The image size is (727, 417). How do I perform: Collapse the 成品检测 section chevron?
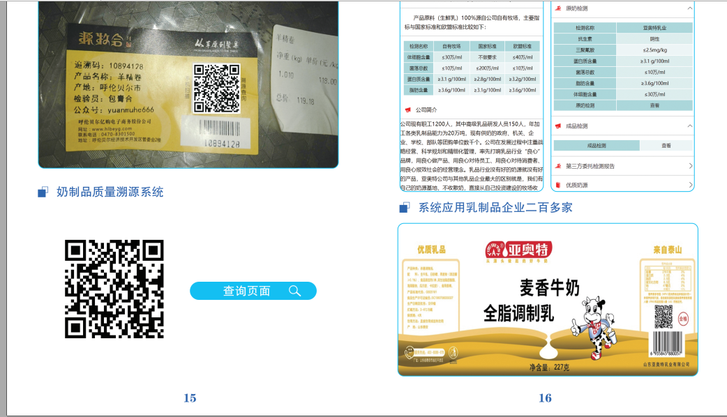(690, 126)
